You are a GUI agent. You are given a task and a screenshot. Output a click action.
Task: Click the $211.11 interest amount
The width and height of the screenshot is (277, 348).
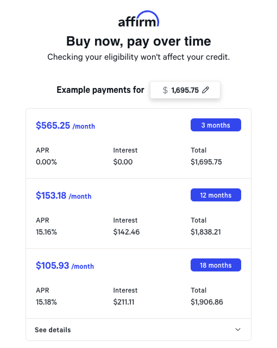tap(124, 302)
